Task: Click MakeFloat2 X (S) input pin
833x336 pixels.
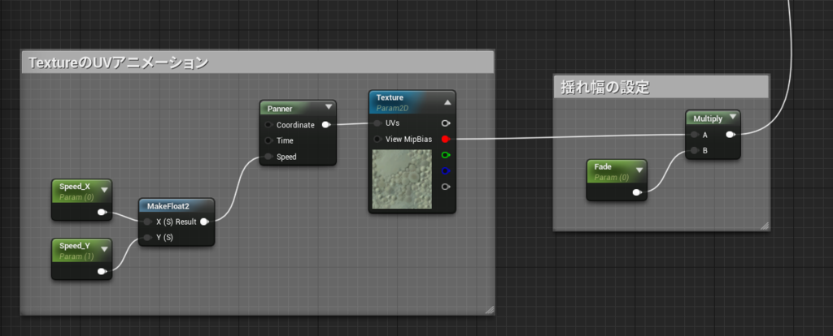Action: [x=148, y=222]
